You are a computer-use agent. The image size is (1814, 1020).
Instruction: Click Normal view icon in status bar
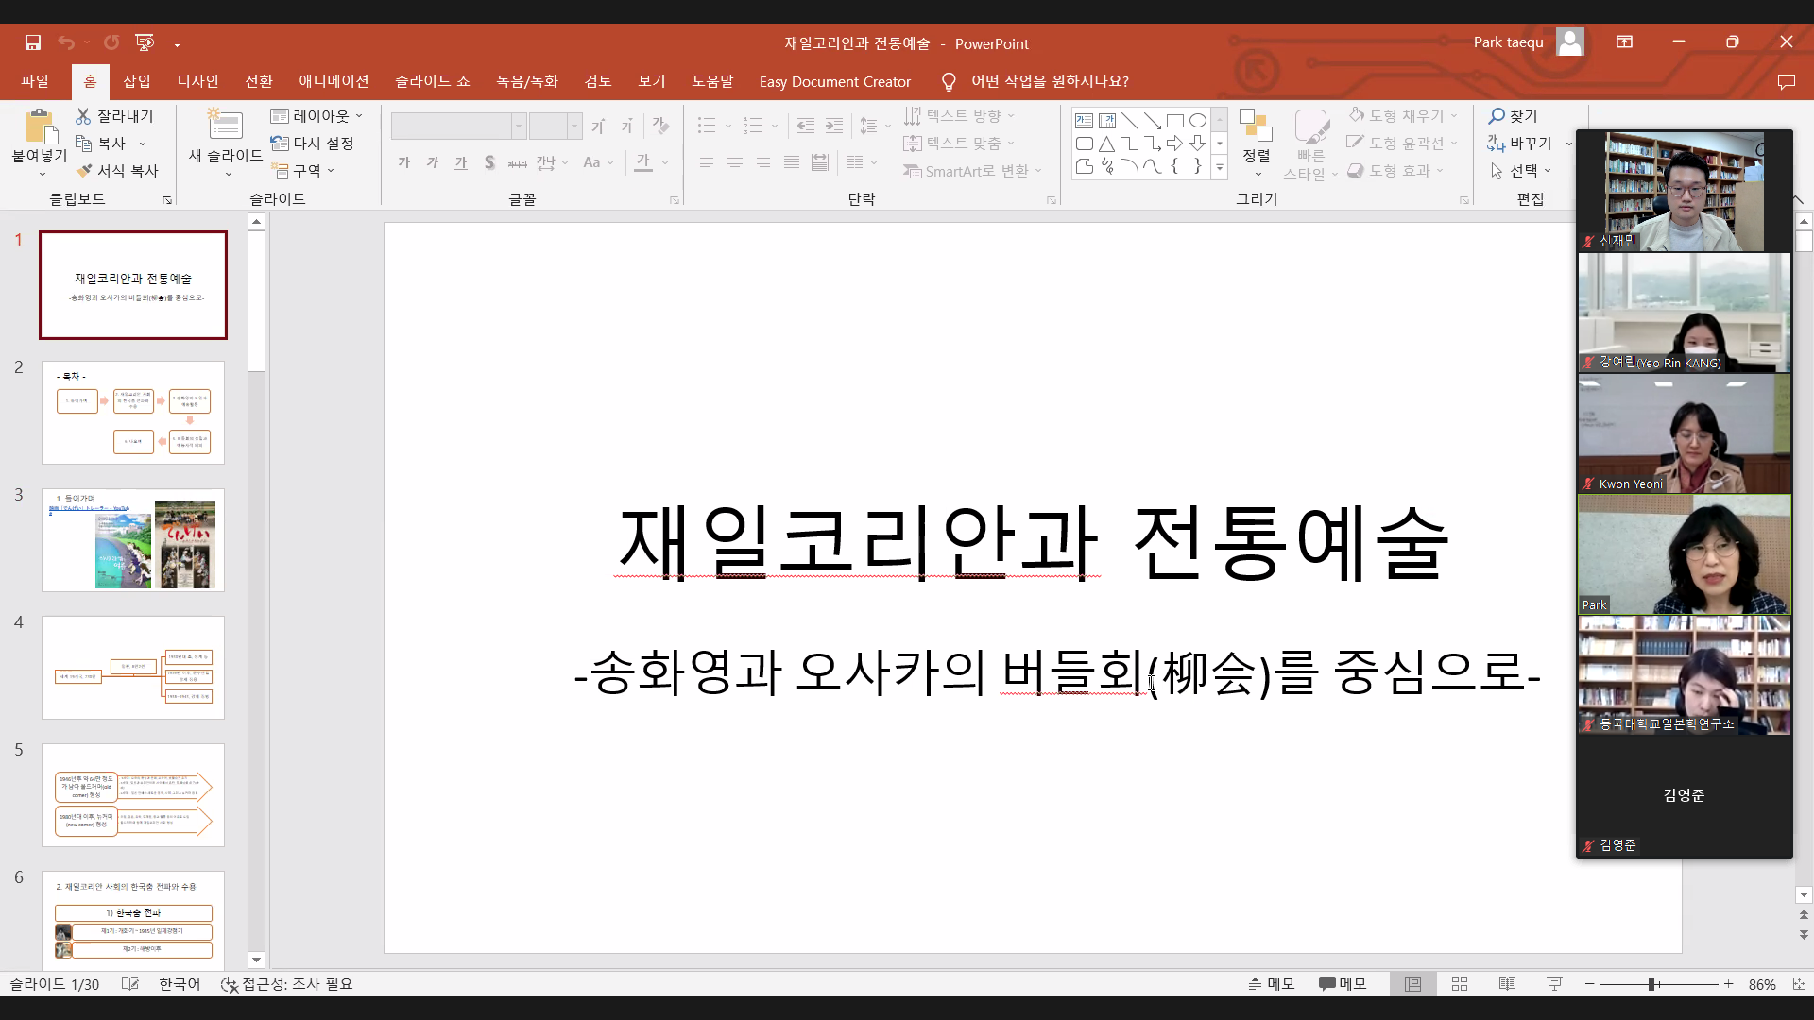click(1412, 984)
